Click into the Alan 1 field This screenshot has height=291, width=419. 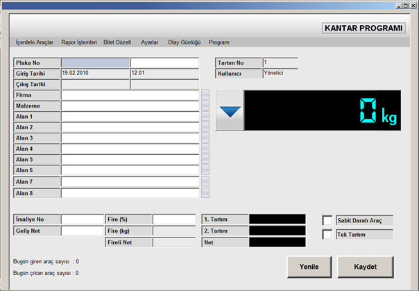pyautogui.click(x=130, y=117)
